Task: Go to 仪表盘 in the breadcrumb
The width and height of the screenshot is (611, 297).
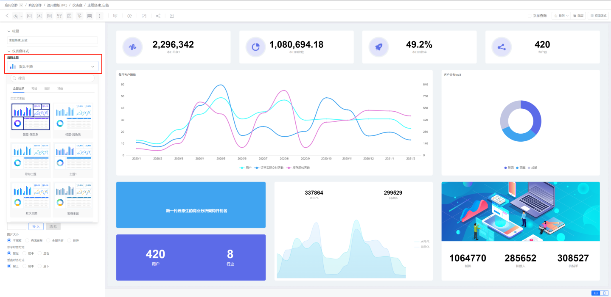Action: tap(77, 5)
